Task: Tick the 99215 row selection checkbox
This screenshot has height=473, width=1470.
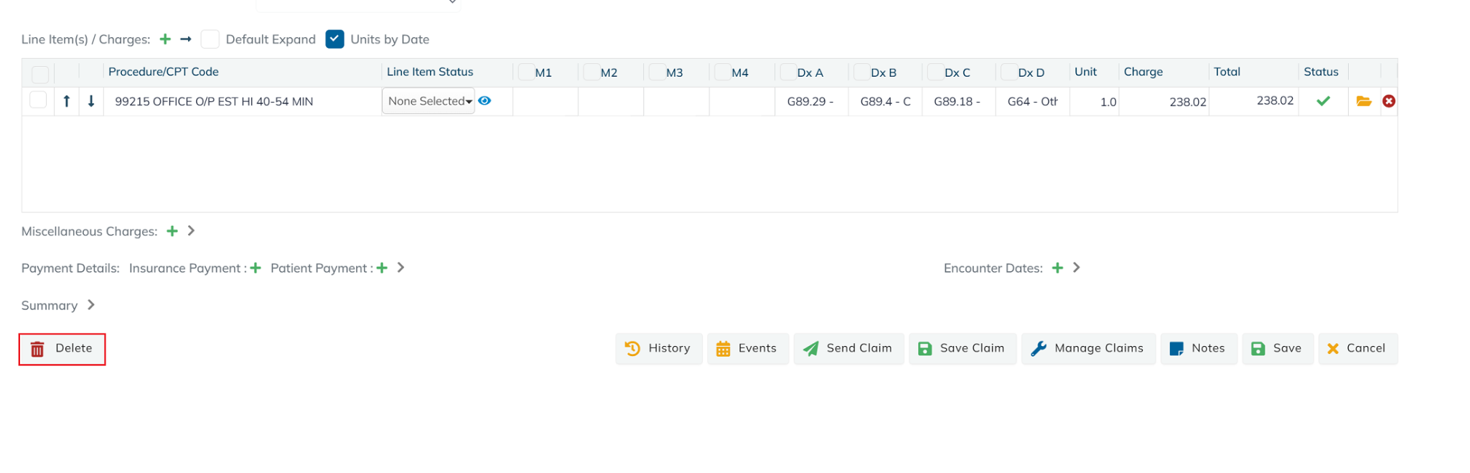Action: [x=39, y=100]
